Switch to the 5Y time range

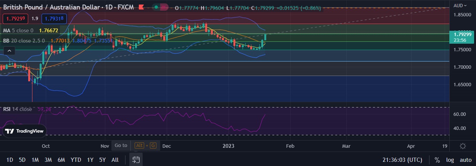[102, 160]
